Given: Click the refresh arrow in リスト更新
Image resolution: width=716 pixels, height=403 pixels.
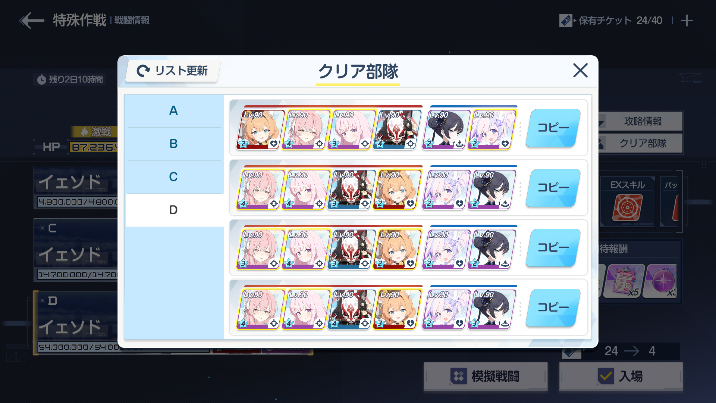Looking at the screenshot, I should pos(143,71).
